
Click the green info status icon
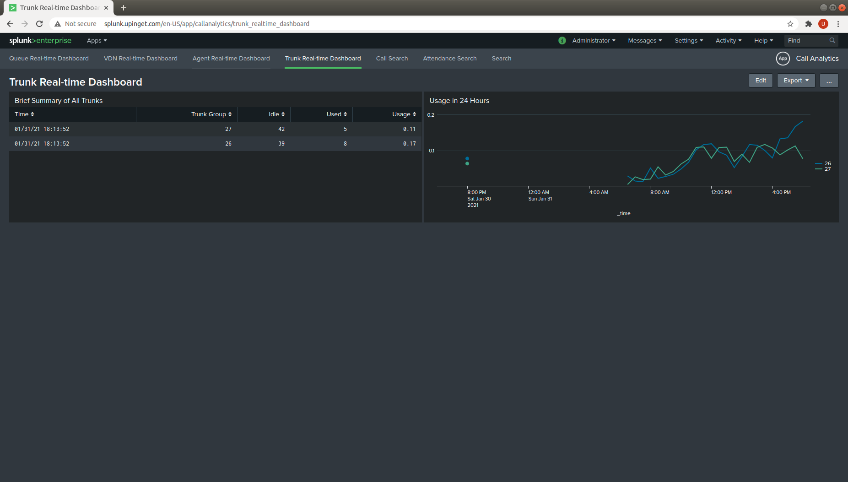(562, 41)
